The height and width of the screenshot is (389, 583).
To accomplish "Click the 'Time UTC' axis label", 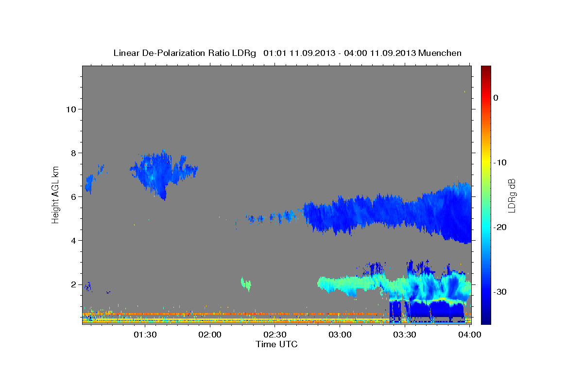I will [276, 344].
